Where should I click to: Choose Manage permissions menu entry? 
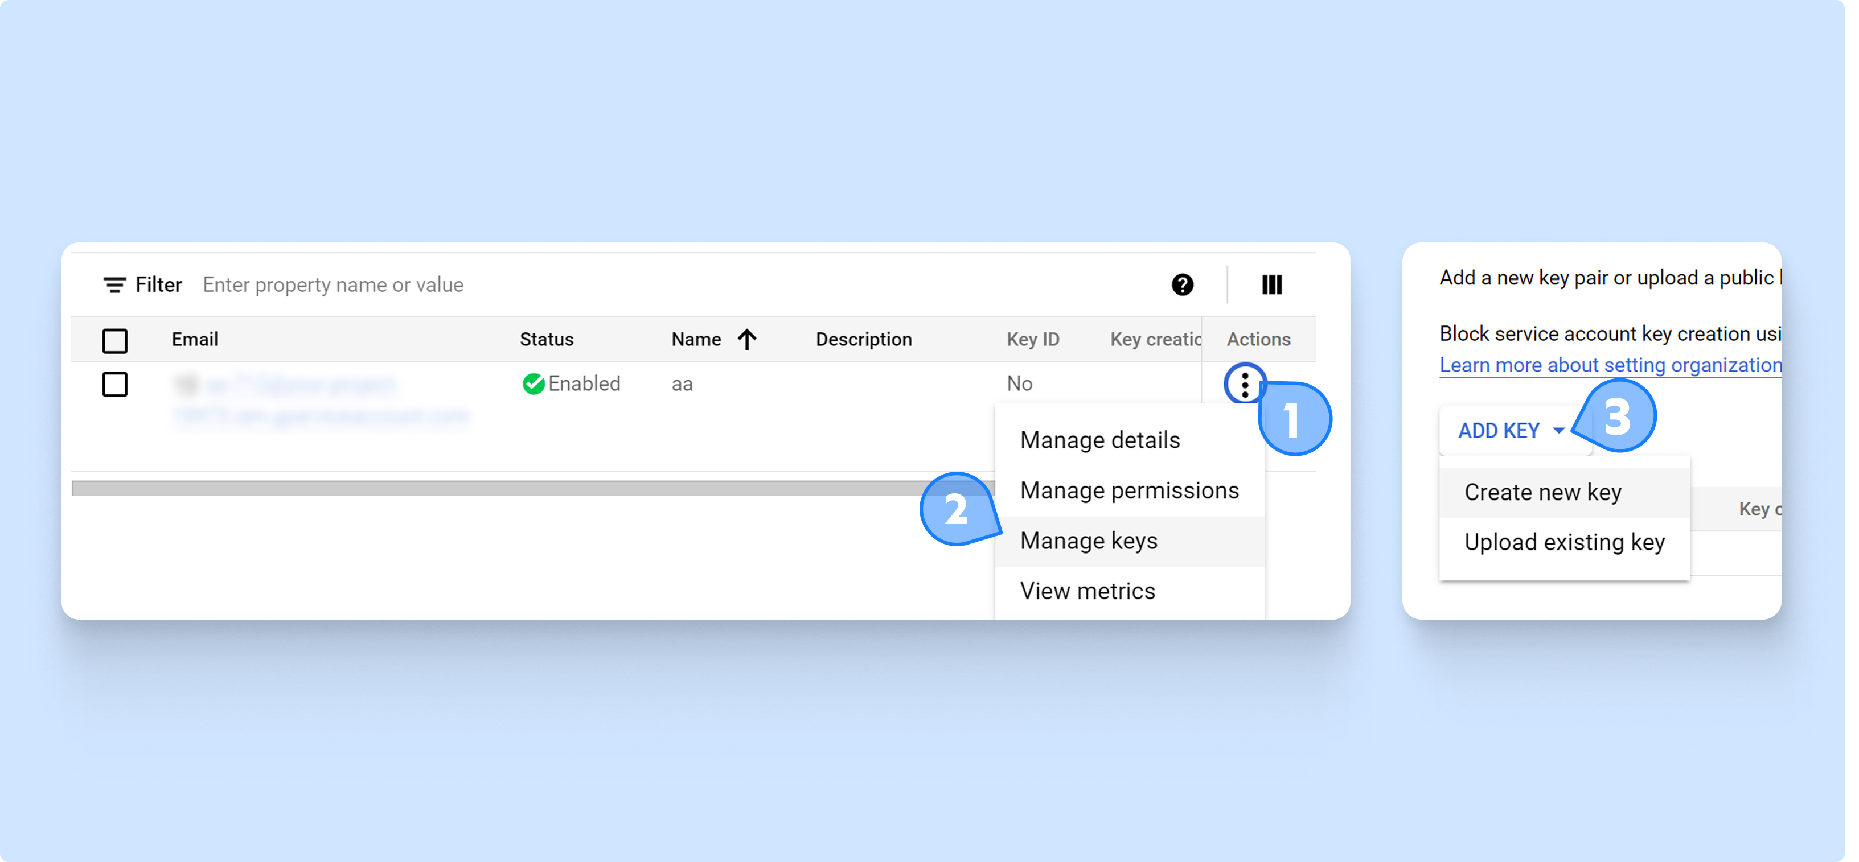pyautogui.click(x=1128, y=490)
